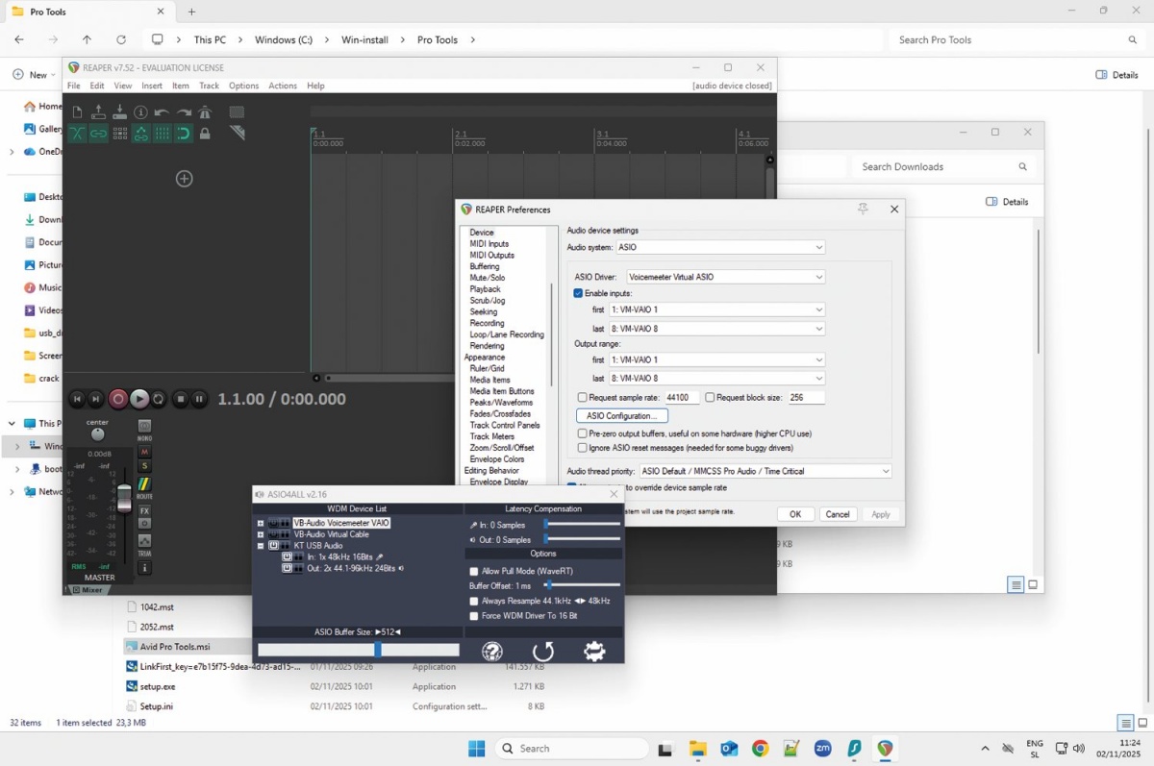1154x766 pixels.
Task: Click the Stop transport button
Action: (180, 399)
